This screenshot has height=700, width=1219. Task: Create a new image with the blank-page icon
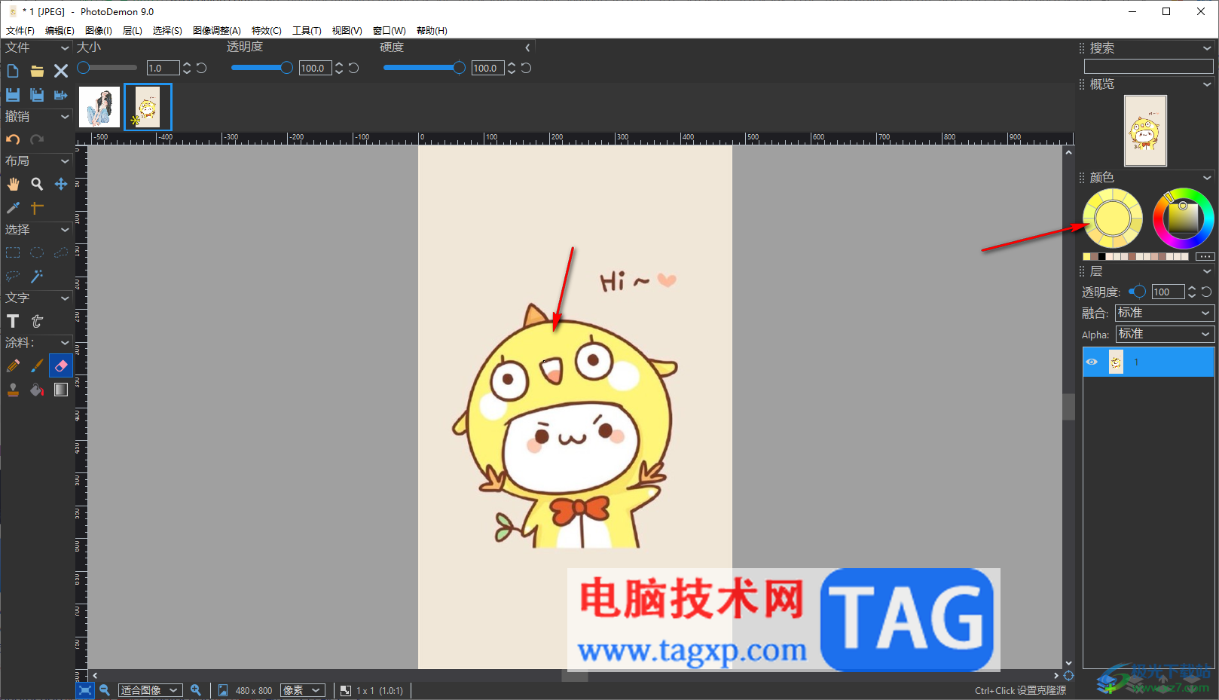[13, 71]
